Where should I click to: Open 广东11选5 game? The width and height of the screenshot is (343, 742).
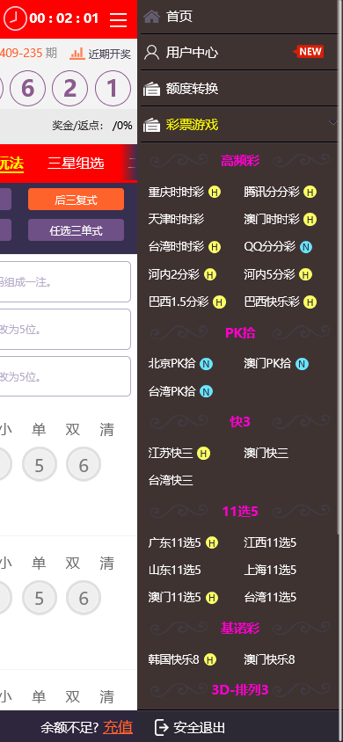[x=174, y=542]
